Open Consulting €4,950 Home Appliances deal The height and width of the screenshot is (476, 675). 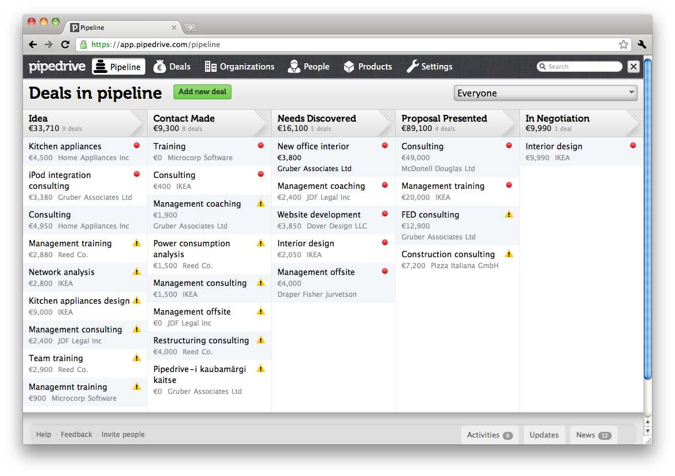coord(85,220)
